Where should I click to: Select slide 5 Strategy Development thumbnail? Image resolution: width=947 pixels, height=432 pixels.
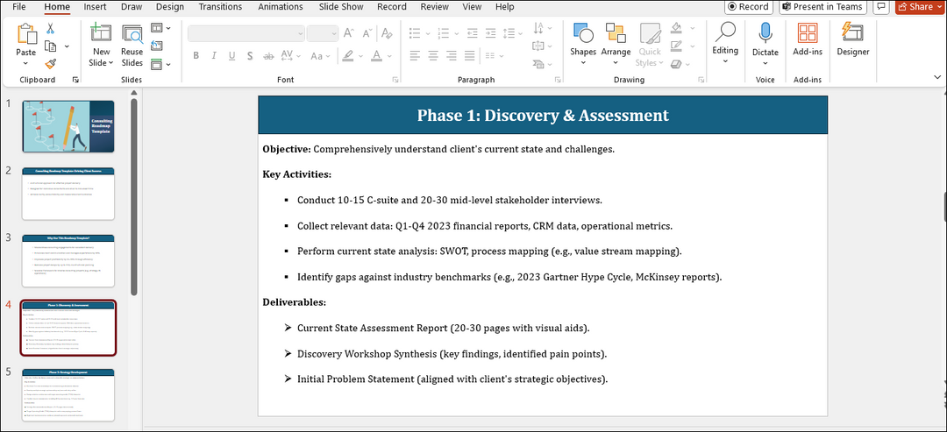[68, 395]
